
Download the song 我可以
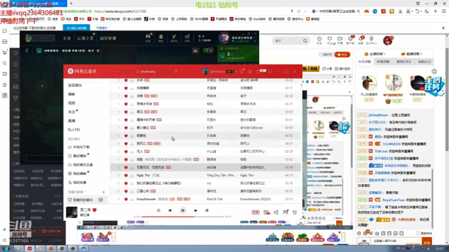132,143
